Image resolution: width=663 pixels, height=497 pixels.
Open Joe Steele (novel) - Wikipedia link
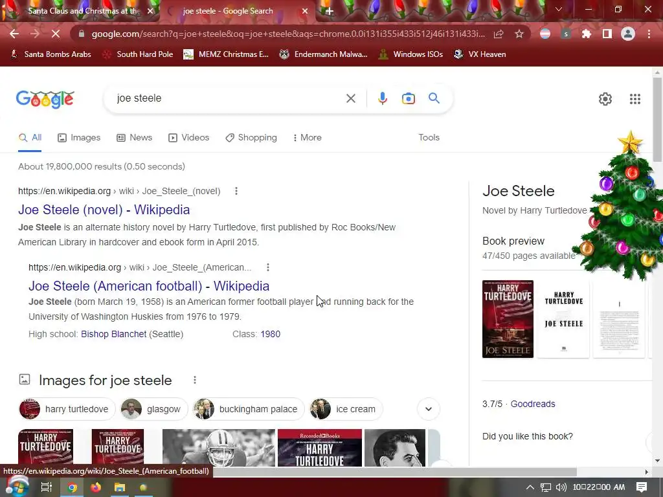click(x=104, y=210)
